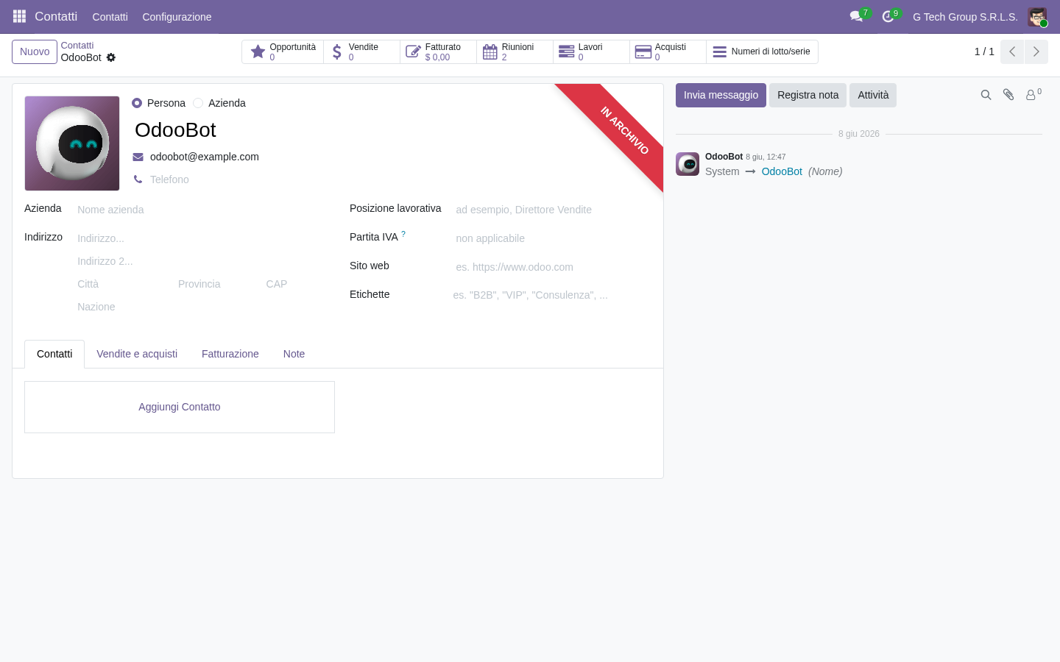Click the OdooBot avatar image
This screenshot has width=1060, height=662.
click(72, 143)
